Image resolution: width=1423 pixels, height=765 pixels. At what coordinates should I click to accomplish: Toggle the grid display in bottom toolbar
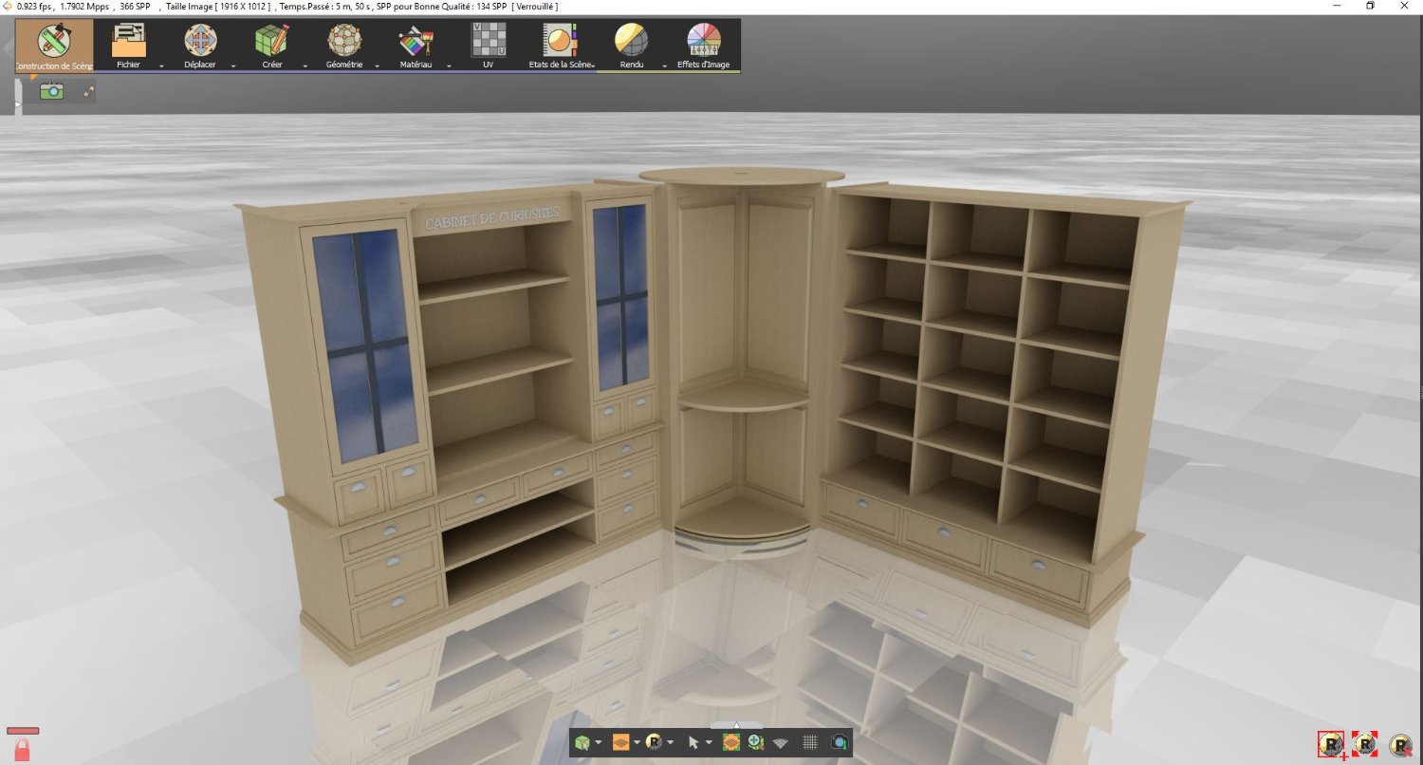[810, 742]
